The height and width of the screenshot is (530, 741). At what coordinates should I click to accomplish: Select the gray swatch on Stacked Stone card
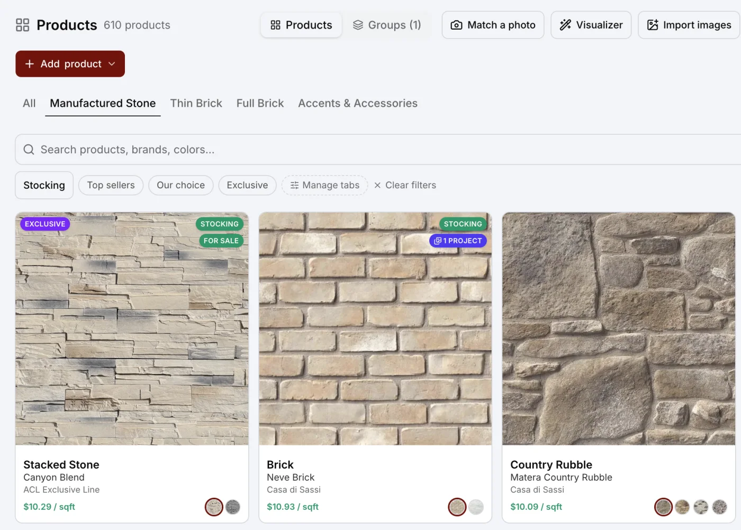click(233, 507)
